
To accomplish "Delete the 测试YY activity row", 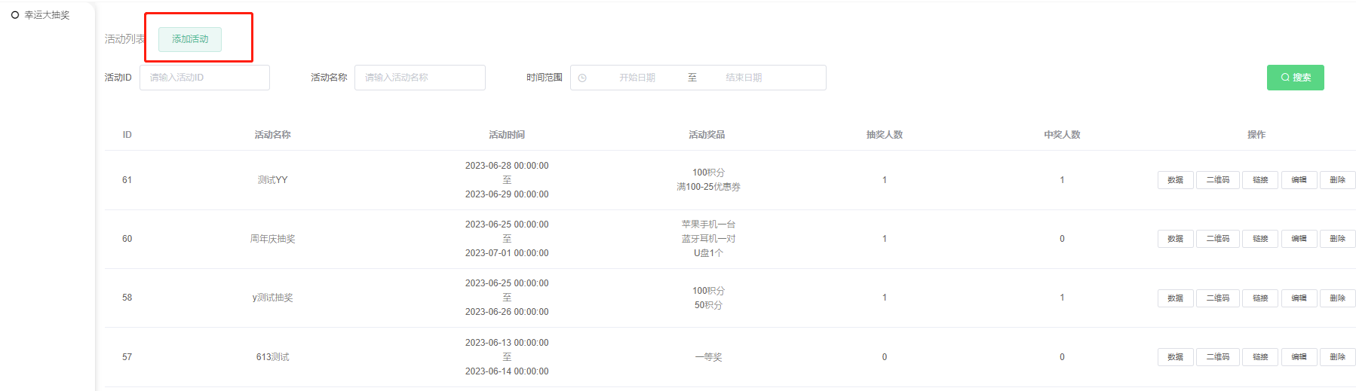I will click(x=1337, y=180).
